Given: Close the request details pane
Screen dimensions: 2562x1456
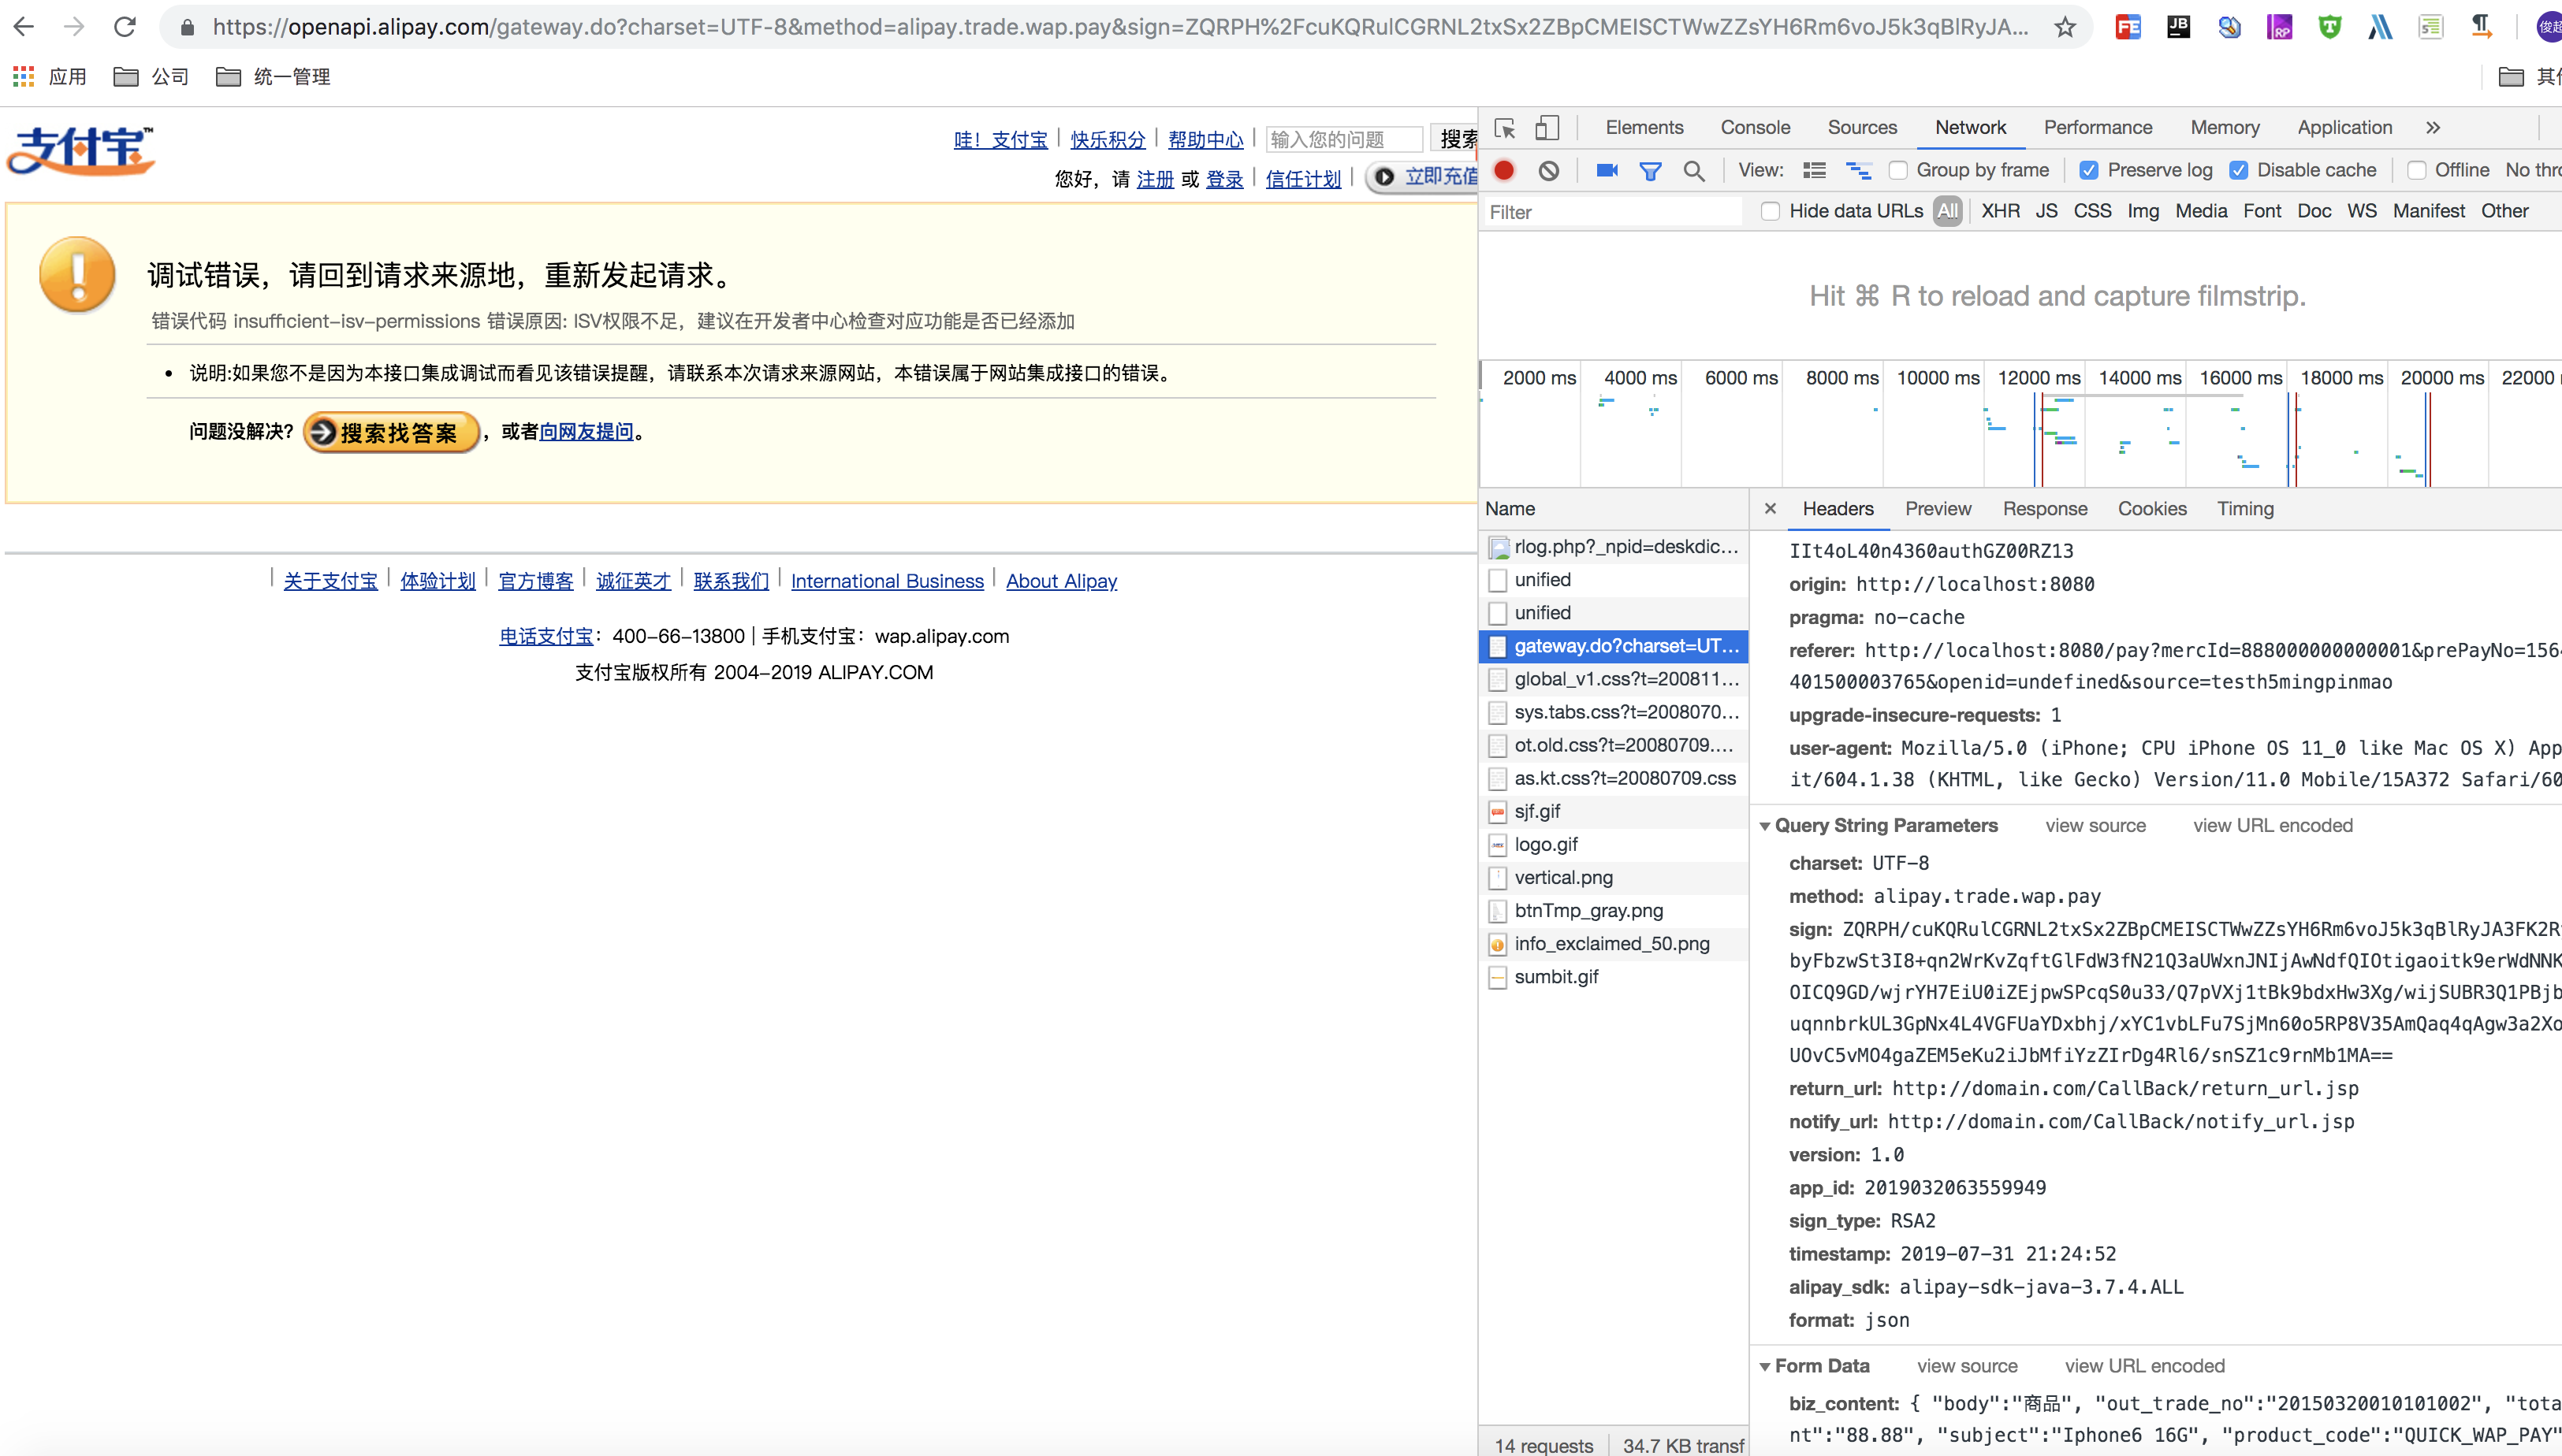Looking at the screenshot, I should pos(1770,508).
